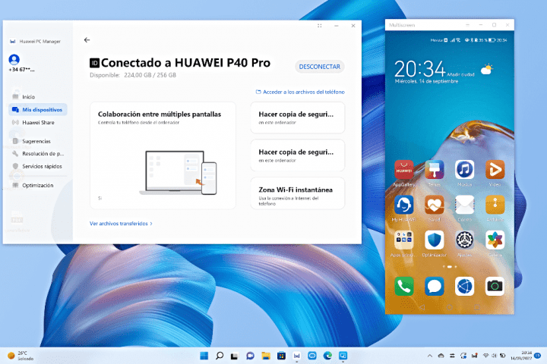
Task: Open Resolución de p... in the sidebar
Action: click(x=39, y=154)
